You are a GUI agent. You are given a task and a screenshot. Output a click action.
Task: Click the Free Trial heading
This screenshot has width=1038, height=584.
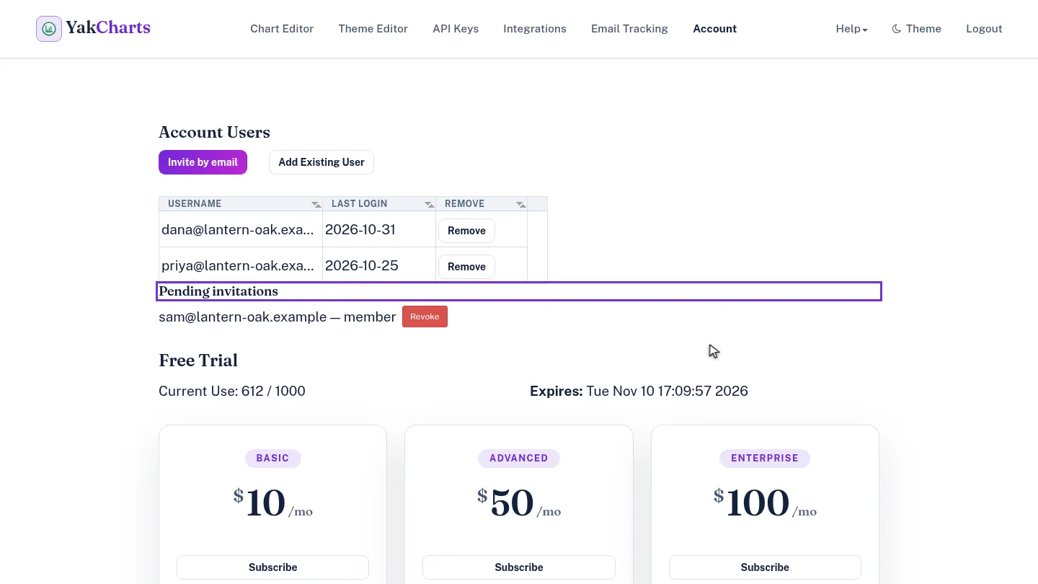click(198, 360)
